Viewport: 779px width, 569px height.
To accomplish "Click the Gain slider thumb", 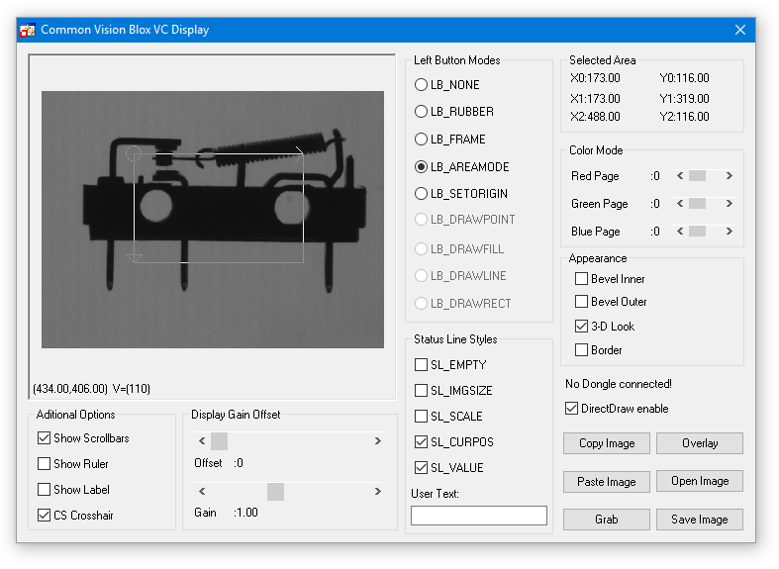I will 275,492.
